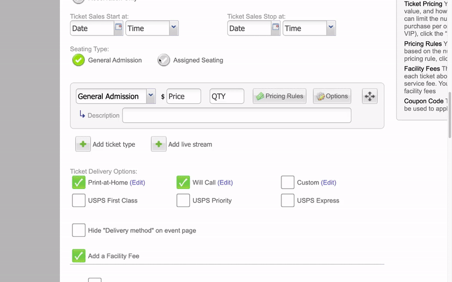Click into the QTY field
Viewport: 452px width, 282px height.
pos(227,96)
